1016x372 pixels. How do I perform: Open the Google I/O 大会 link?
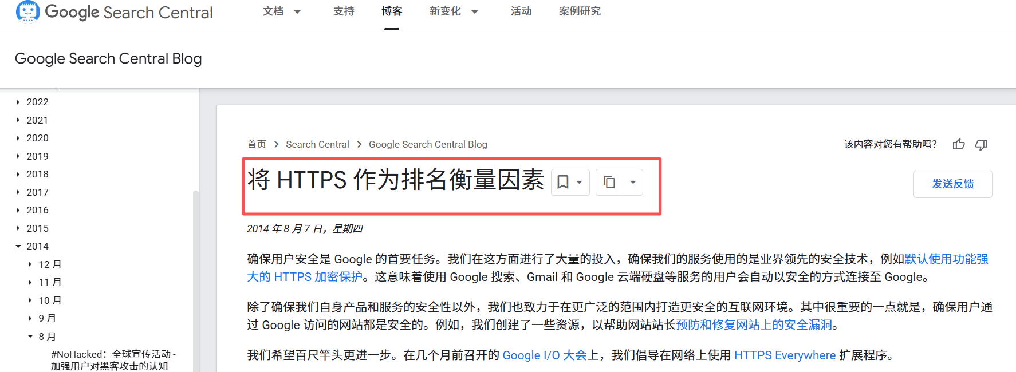pos(545,355)
